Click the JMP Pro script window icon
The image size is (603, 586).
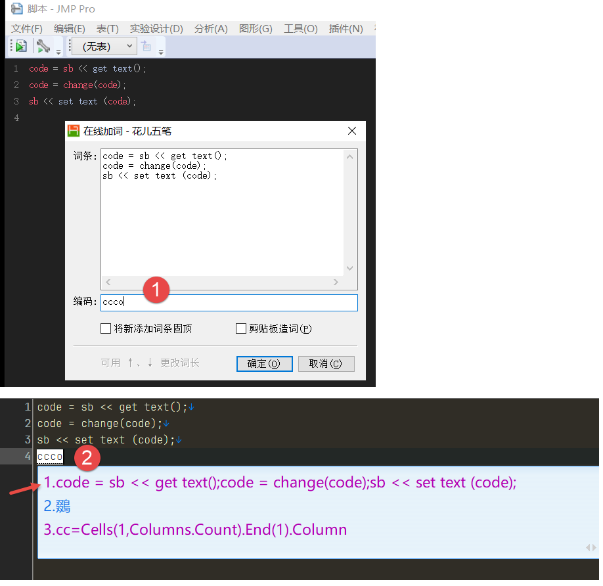click(x=16, y=9)
